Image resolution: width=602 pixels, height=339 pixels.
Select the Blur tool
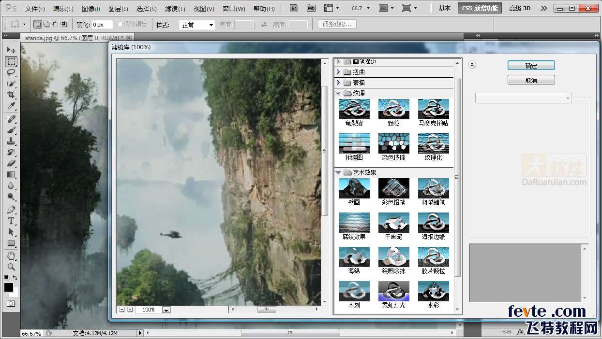pos(11,185)
